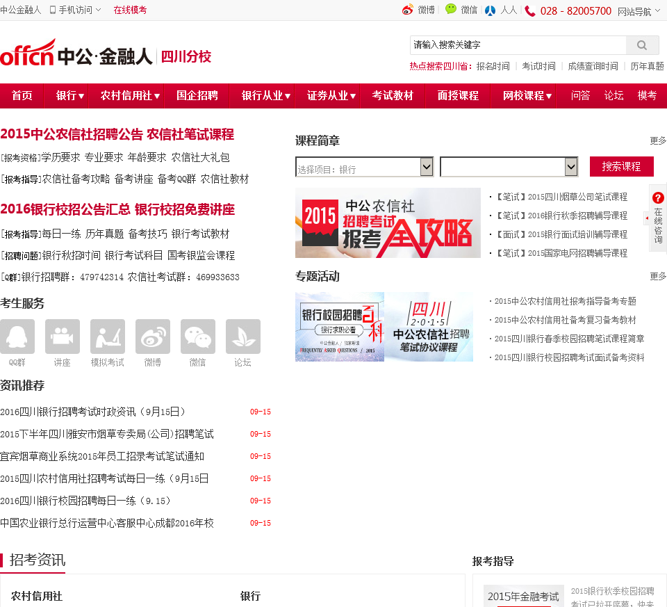Click the 搜索课程 button
667x607 pixels.
coord(621,166)
